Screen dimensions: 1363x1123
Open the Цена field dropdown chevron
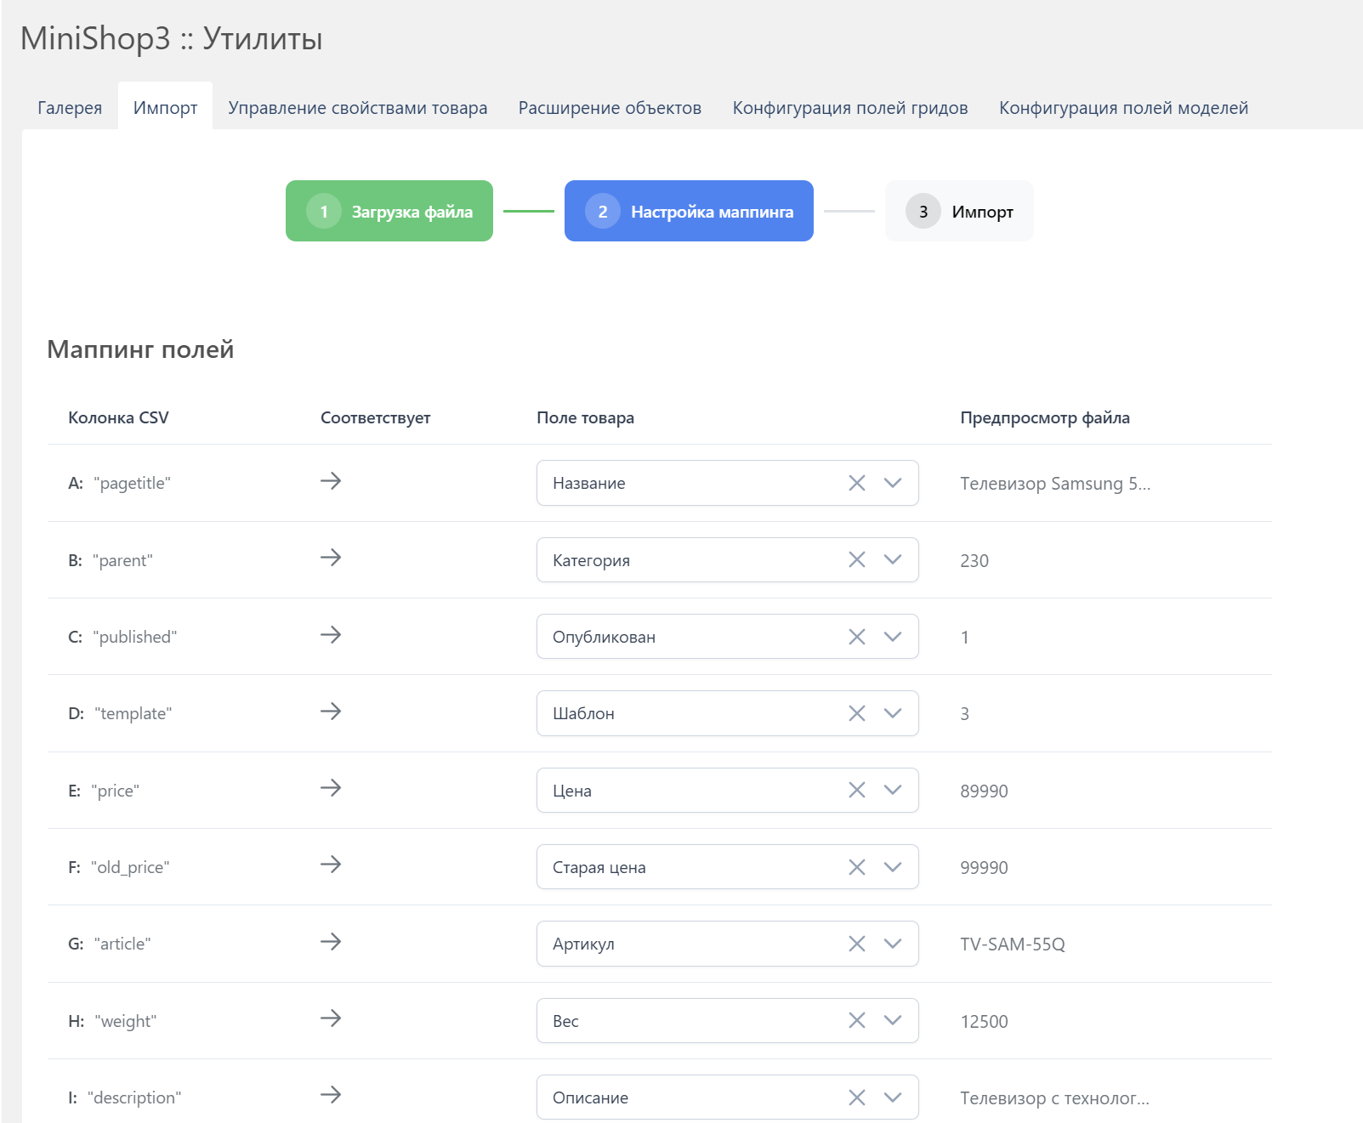click(892, 791)
